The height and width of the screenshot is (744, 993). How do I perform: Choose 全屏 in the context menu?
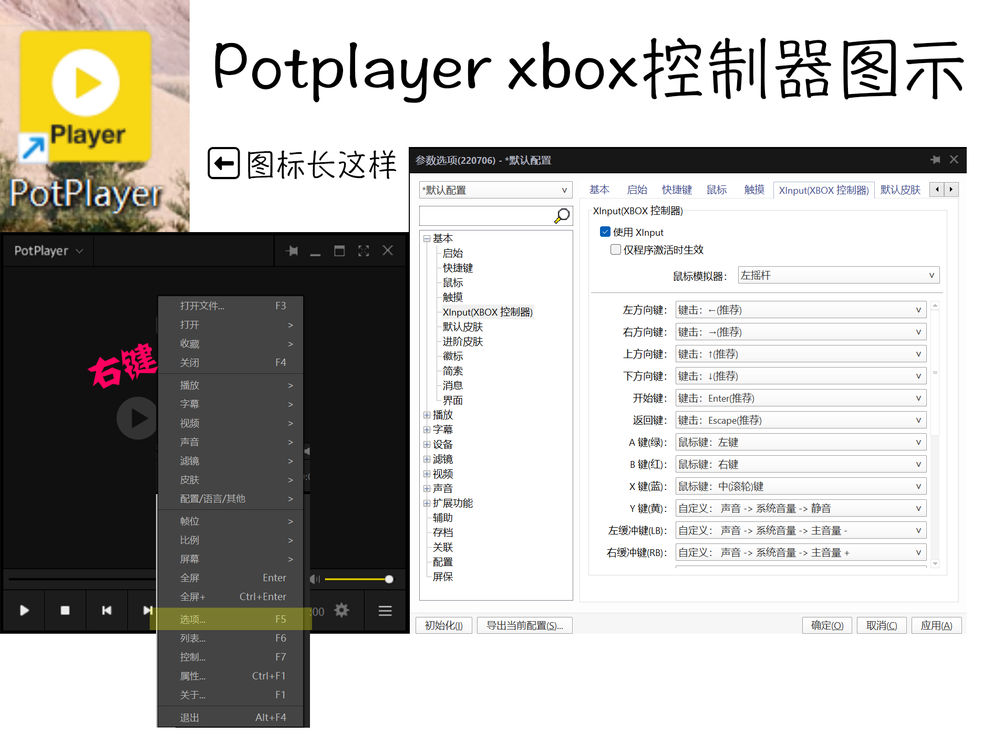[x=231, y=578]
